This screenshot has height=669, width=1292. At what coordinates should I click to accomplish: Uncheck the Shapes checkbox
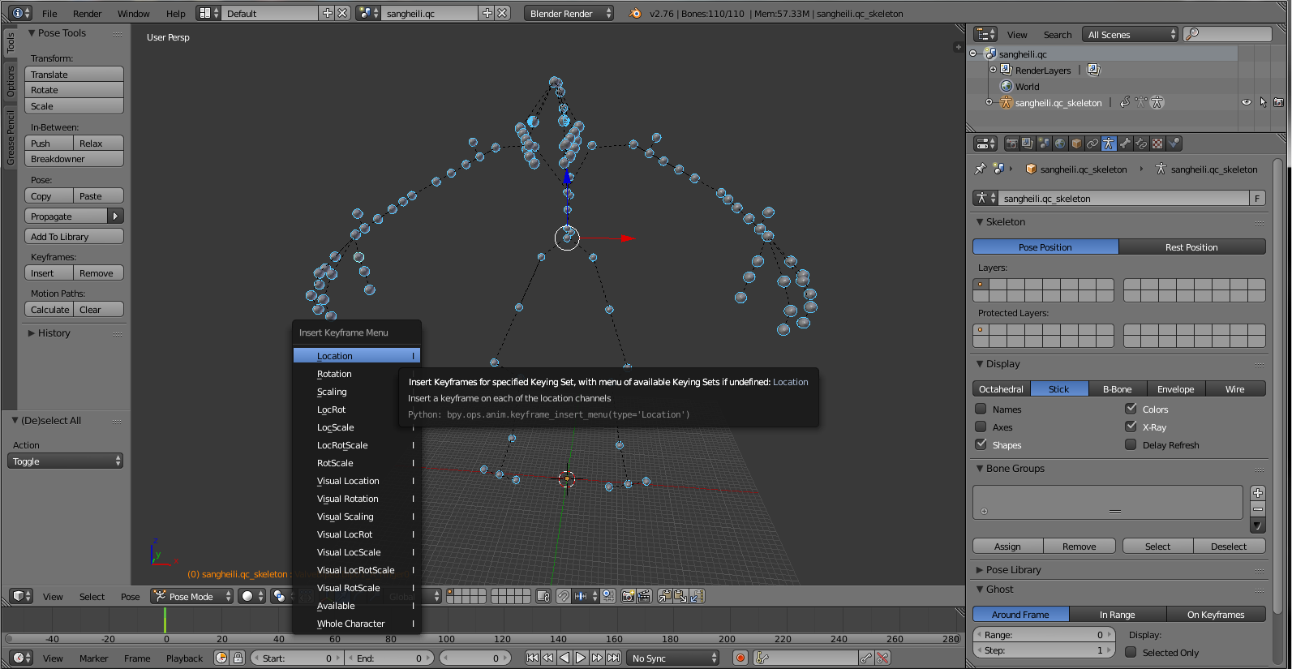coord(981,444)
